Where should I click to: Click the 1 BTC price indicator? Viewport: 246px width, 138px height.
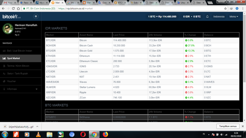(x=162, y=16)
